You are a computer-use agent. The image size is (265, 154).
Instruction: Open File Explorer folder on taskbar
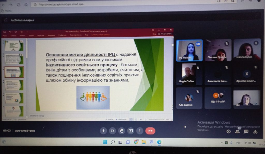click(x=144, y=142)
